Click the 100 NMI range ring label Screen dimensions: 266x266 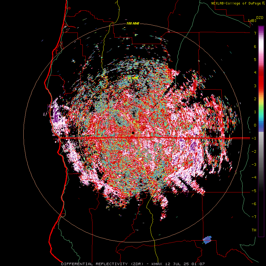tap(133, 23)
